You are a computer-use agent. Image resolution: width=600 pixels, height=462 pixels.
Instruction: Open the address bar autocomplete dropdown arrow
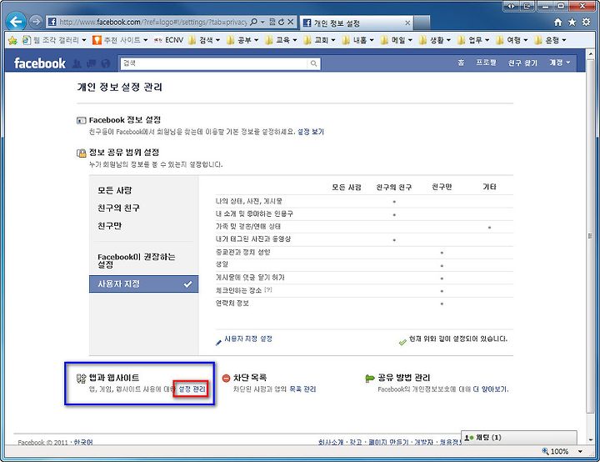click(262, 23)
